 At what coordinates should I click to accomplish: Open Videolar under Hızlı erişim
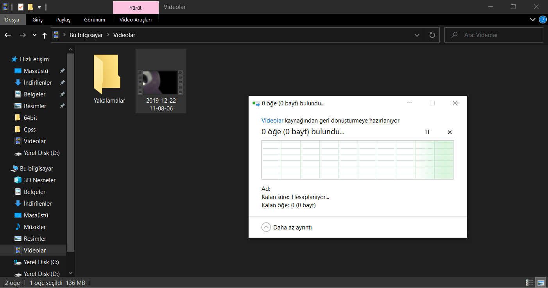[35, 141]
